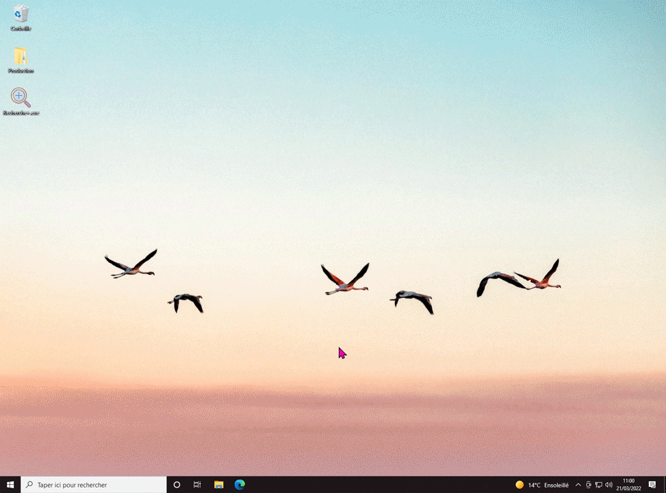Launch Microsoft Edge from taskbar
This screenshot has width=666, height=493.
(240, 485)
